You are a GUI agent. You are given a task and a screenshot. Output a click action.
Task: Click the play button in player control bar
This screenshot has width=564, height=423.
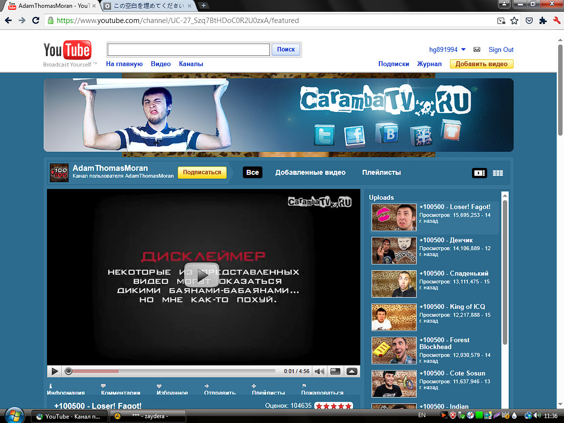55,371
